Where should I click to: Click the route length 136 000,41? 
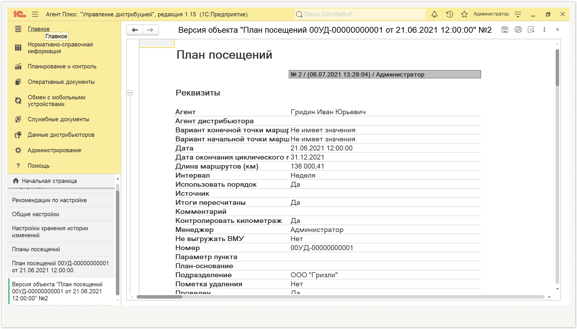click(307, 166)
